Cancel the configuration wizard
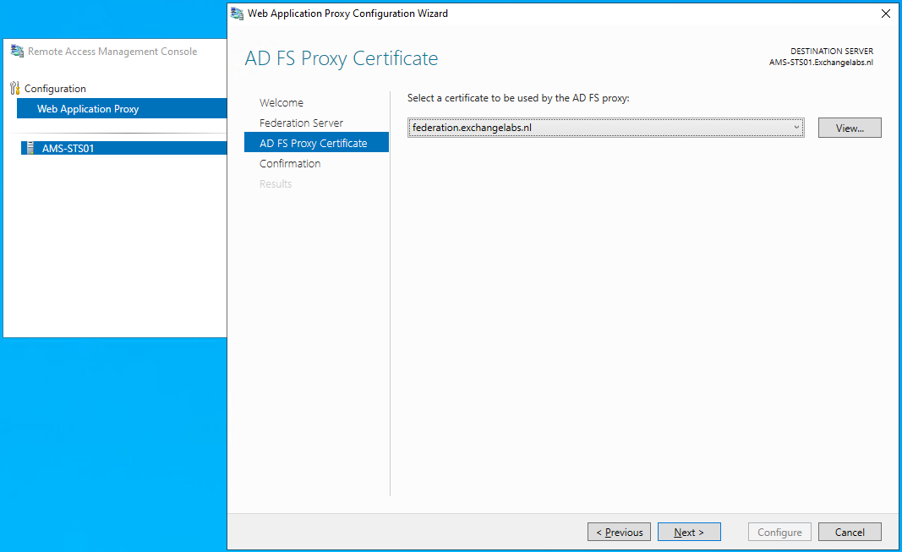The height and width of the screenshot is (552, 902). [850, 532]
